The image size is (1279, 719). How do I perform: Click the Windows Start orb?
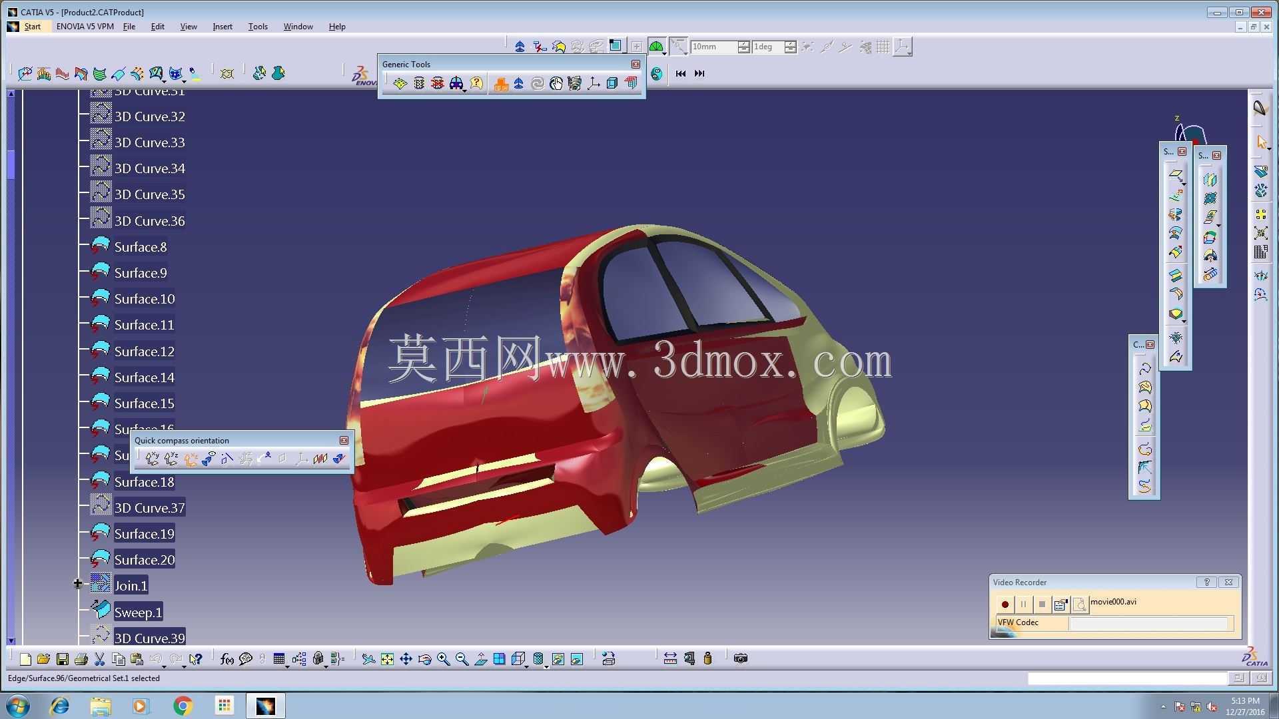tap(18, 706)
